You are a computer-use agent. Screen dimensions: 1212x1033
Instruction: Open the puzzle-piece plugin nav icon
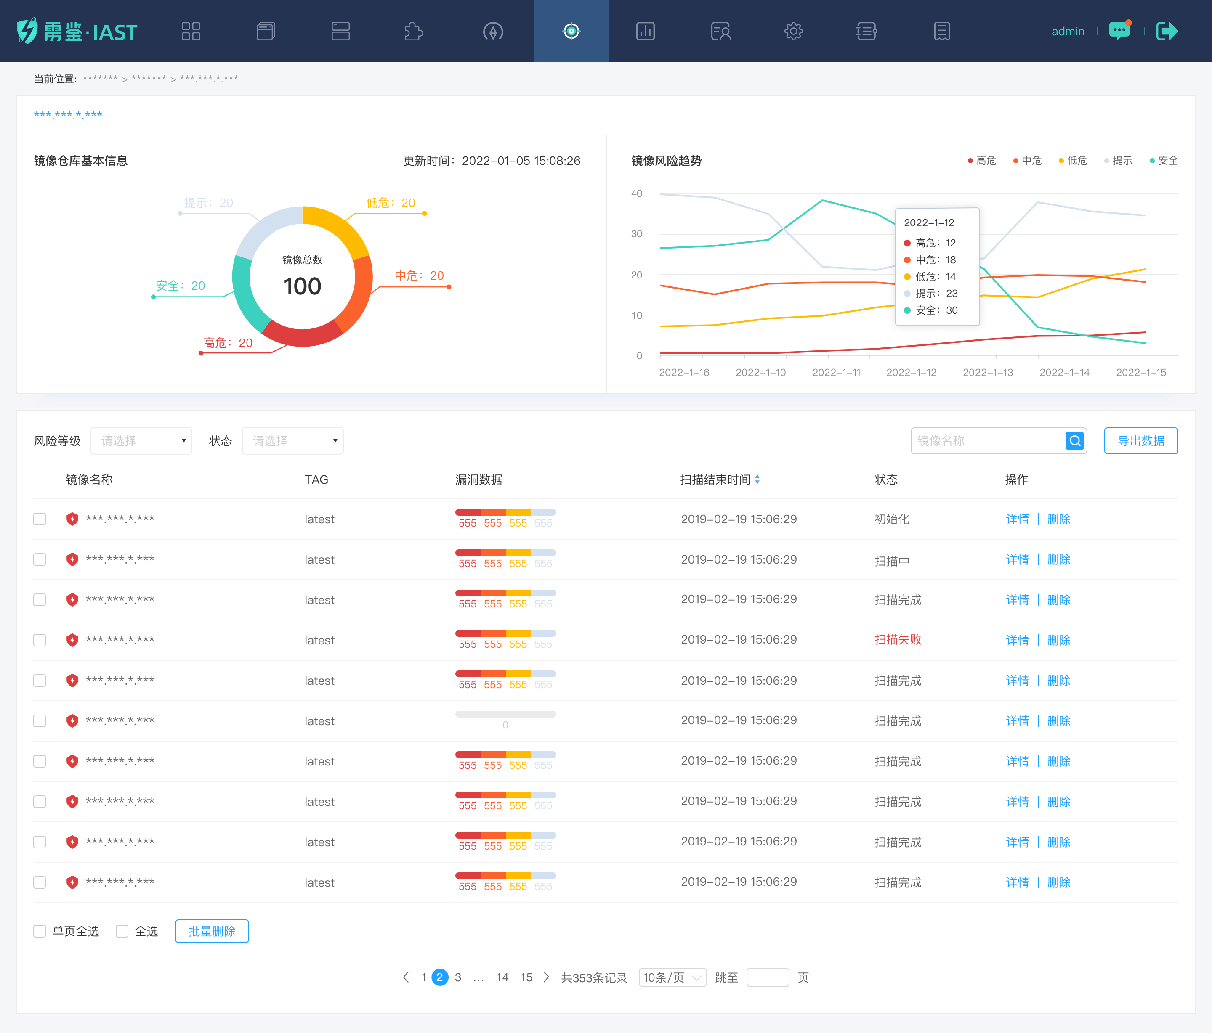click(x=414, y=31)
